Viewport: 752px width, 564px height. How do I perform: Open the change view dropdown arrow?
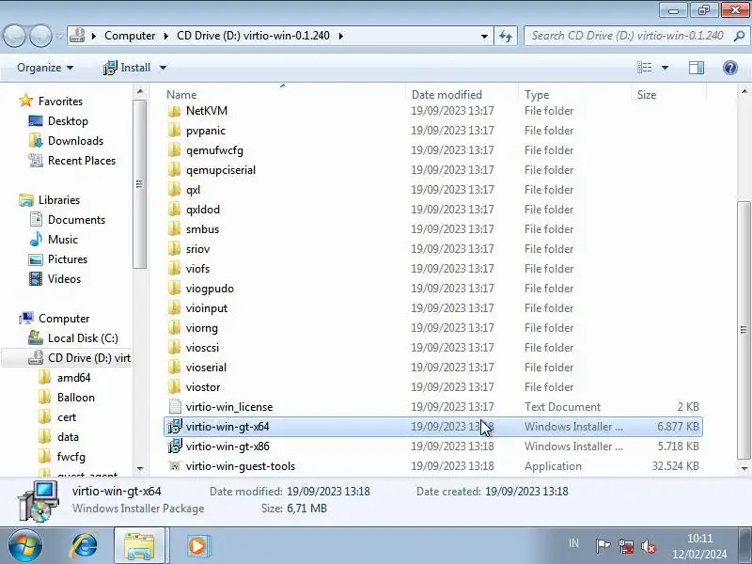(x=665, y=68)
